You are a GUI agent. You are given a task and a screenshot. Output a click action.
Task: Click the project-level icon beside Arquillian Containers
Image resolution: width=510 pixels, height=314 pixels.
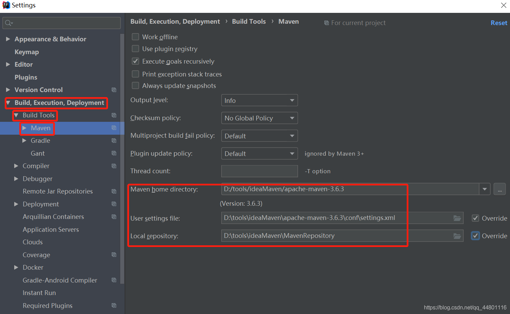114,217
